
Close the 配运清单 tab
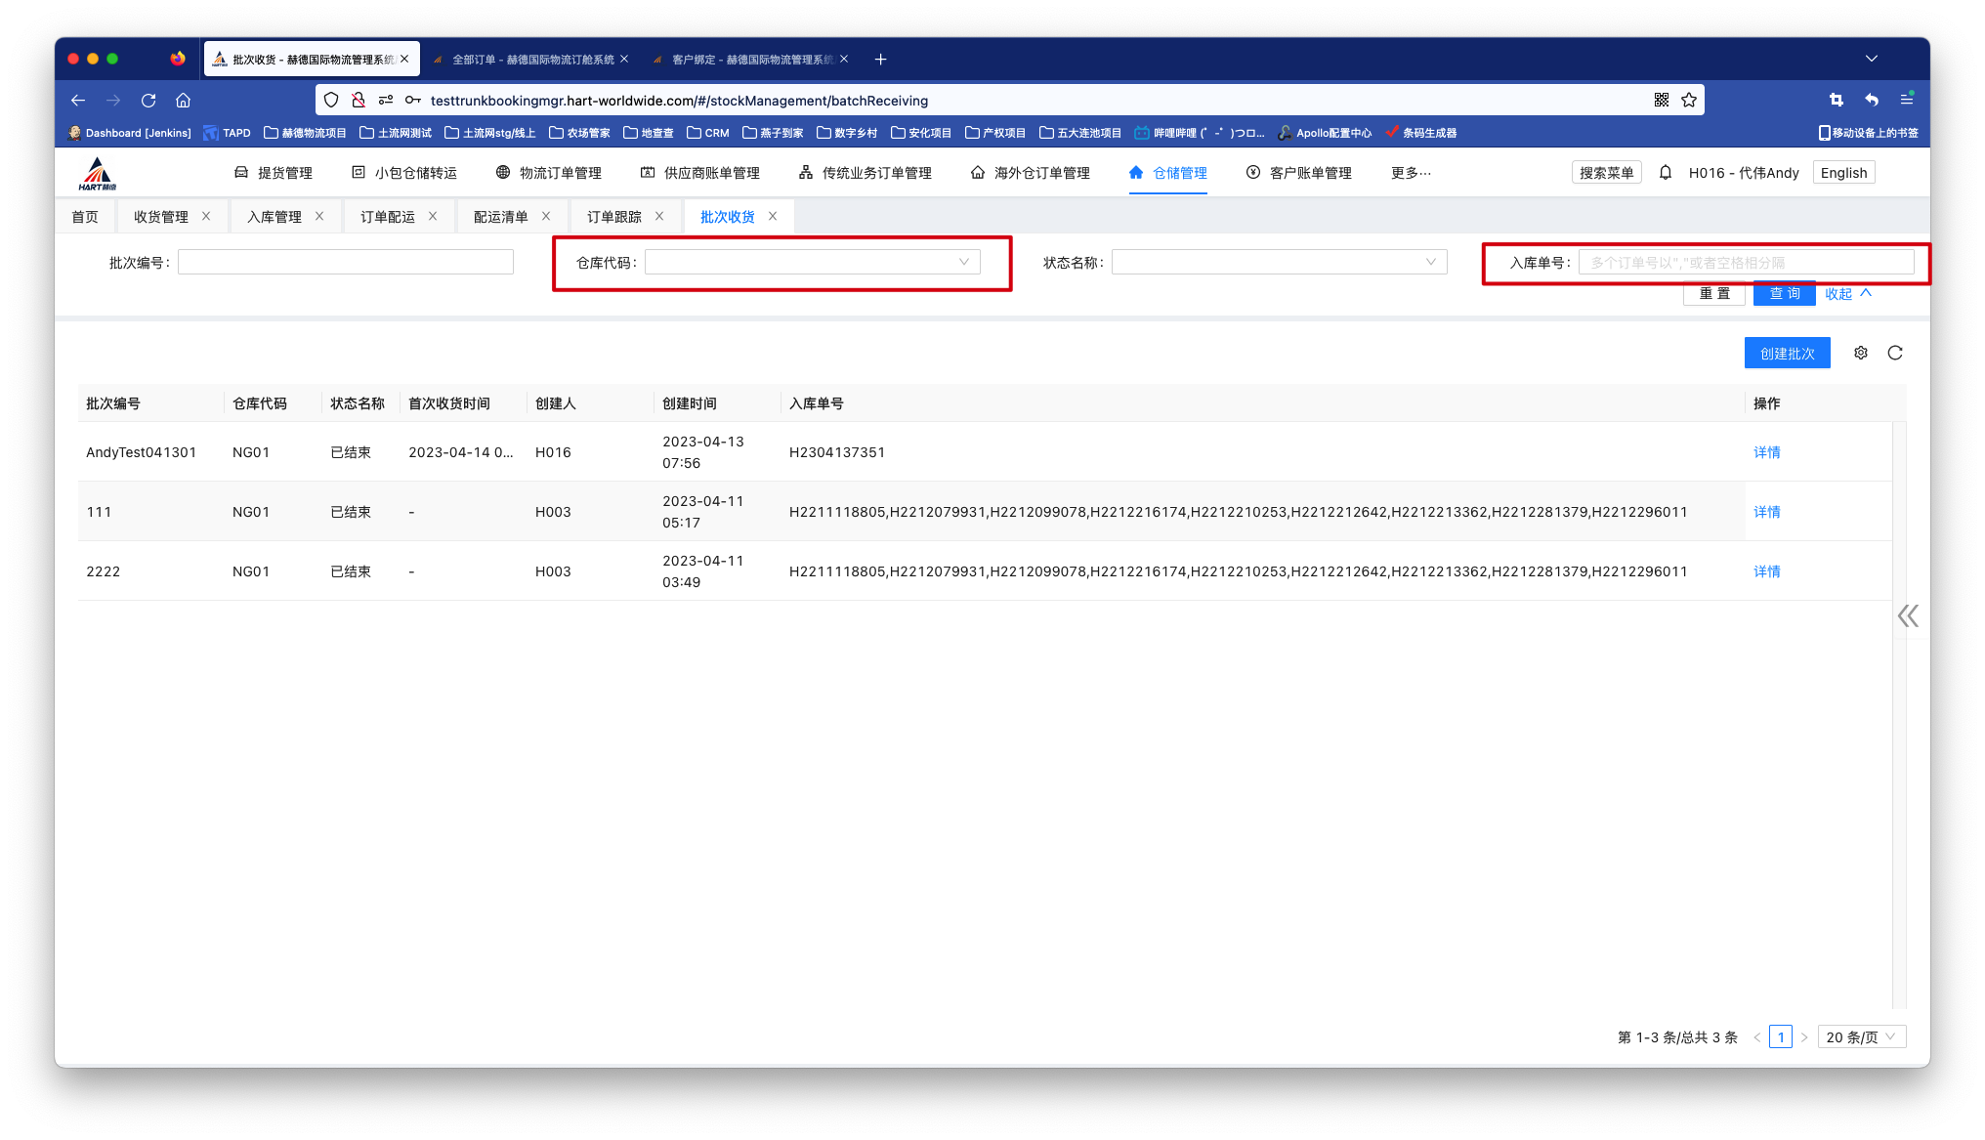pyautogui.click(x=546, y=216)
